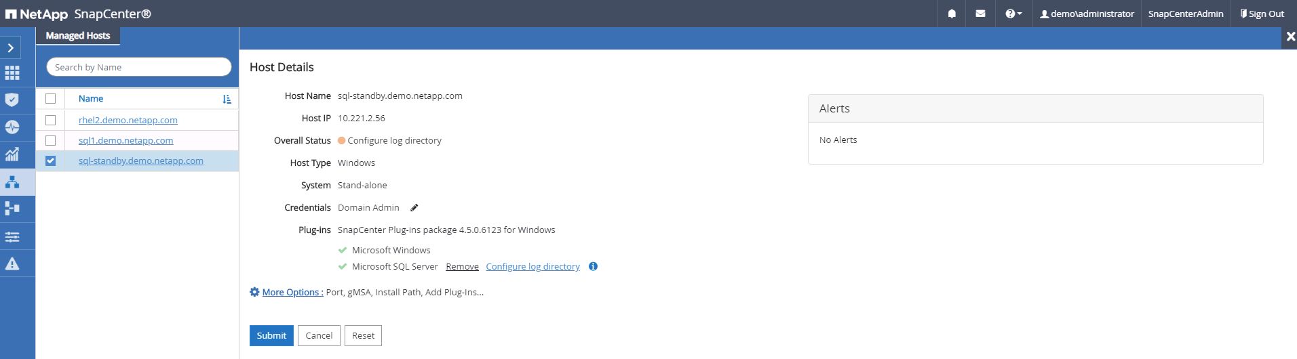Uncheck the sql-standby.demo.netapp.com checkbox
The height and width of the screenshot is (359, 1297).
50,161
